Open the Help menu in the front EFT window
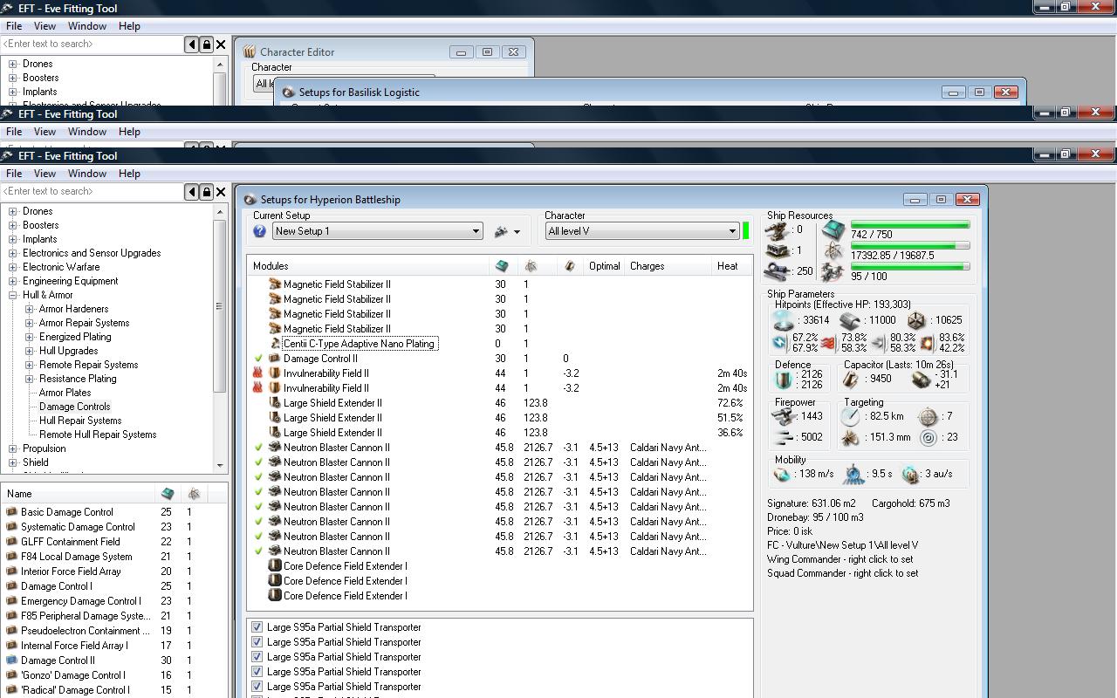This screenshot has width=1117, height=698. pyautogui.click(x=129, y=174)
